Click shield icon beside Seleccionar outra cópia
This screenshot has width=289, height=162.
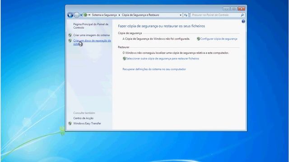124,58
